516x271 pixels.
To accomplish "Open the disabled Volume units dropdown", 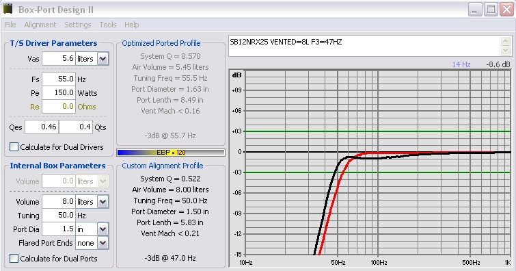I will [103, 181].
